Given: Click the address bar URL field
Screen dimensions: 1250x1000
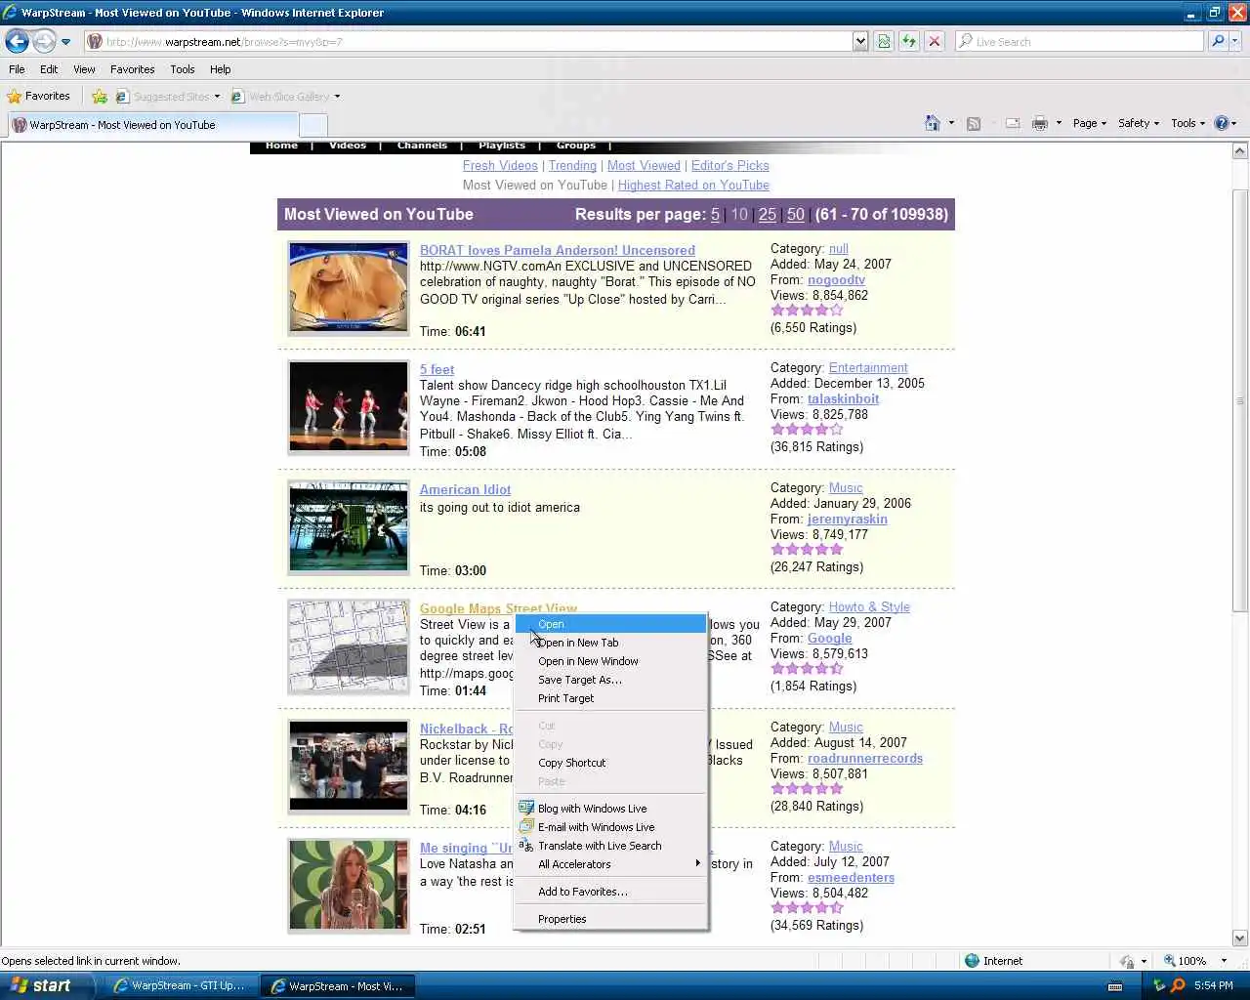Looking at the screenshot, I should point(469,41).
